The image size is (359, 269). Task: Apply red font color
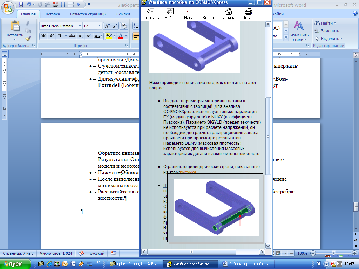pyautogui.click(x=121, y=36)
